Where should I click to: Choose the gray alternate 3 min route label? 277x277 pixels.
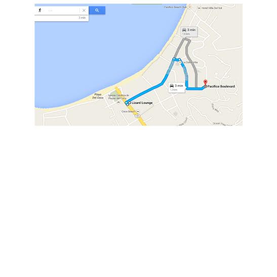coord(189,31)
